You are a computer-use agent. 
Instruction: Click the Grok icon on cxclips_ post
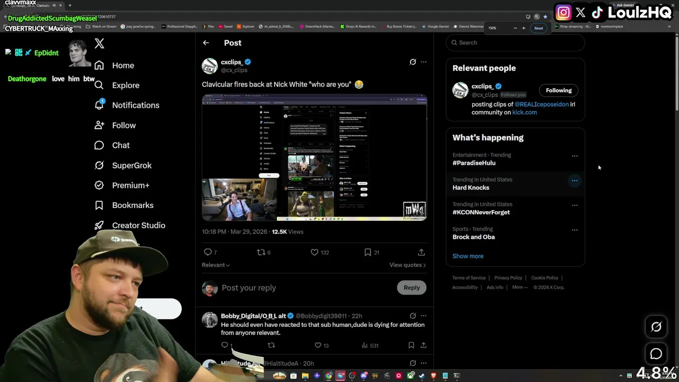pyautogui.click(x=413, y=62)
